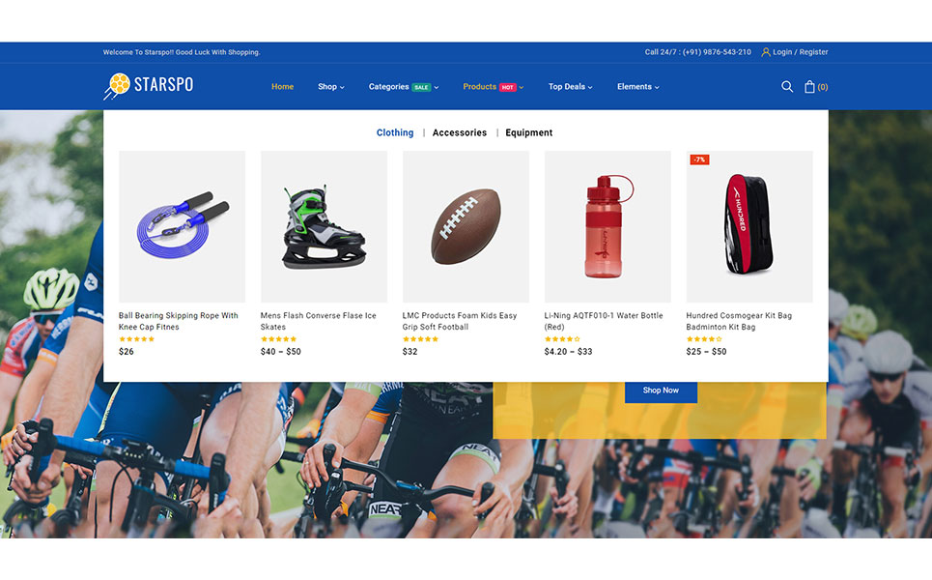Screen dimensions: 932x580
Task: Switch to the Accessories tab
Action: pos(460,132)
